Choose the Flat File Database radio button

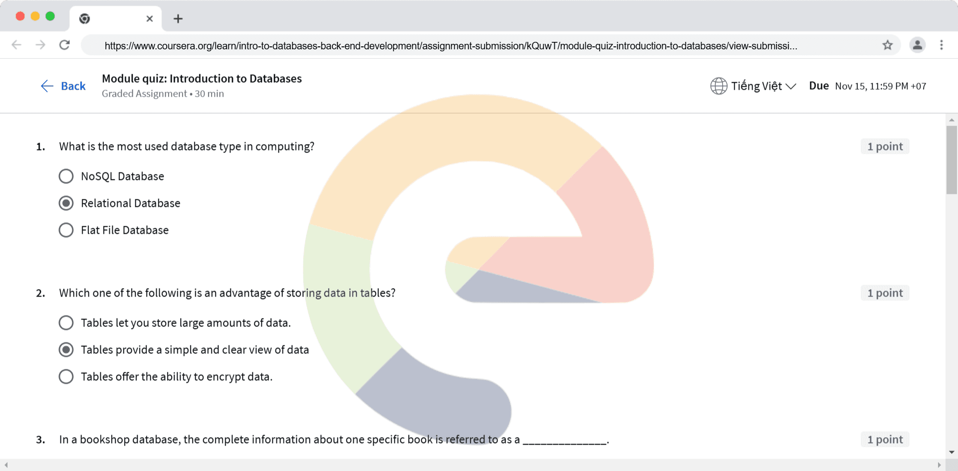(x=66, y=230)
